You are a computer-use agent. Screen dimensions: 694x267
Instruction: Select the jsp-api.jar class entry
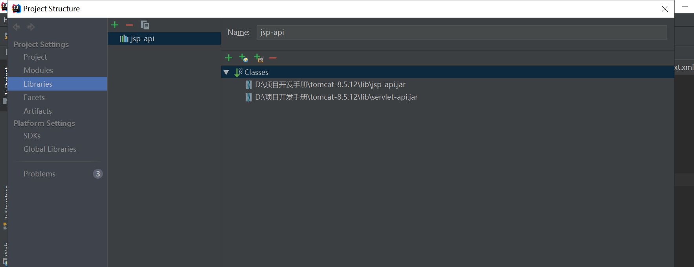tap(330, 85)
